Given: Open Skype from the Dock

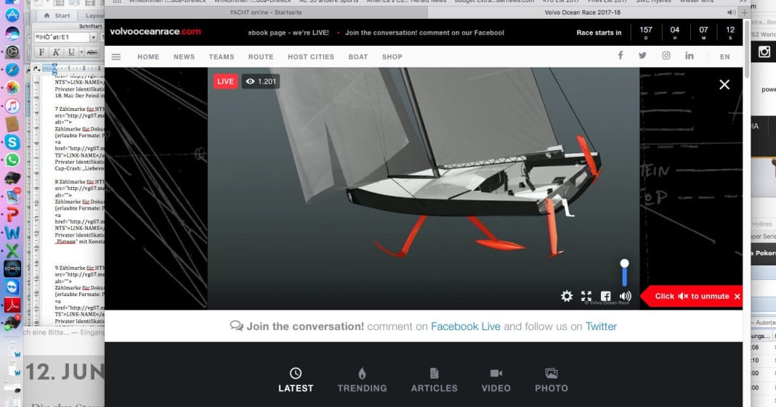Looking at the screenshot, I should click(12, 141).
